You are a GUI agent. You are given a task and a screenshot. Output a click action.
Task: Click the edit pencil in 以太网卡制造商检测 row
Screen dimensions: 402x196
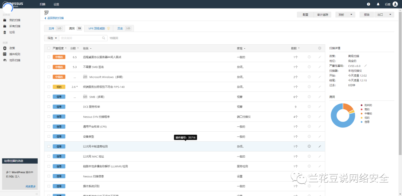tap(319, 147)
